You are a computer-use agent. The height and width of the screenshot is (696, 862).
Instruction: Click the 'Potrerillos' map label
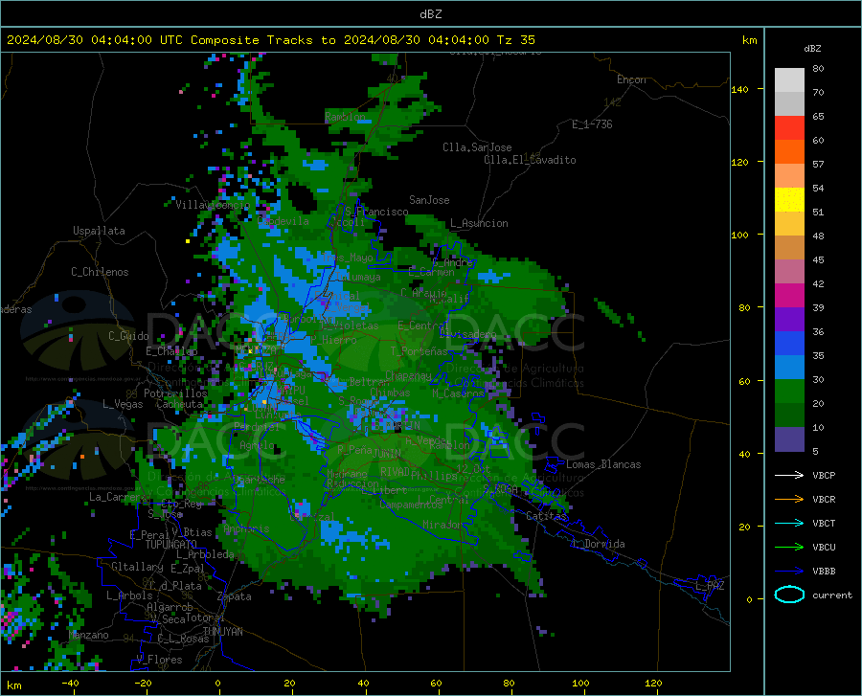point(175,393)
